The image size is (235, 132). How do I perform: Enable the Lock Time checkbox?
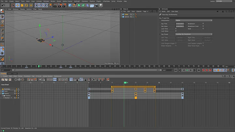[176, 29]
